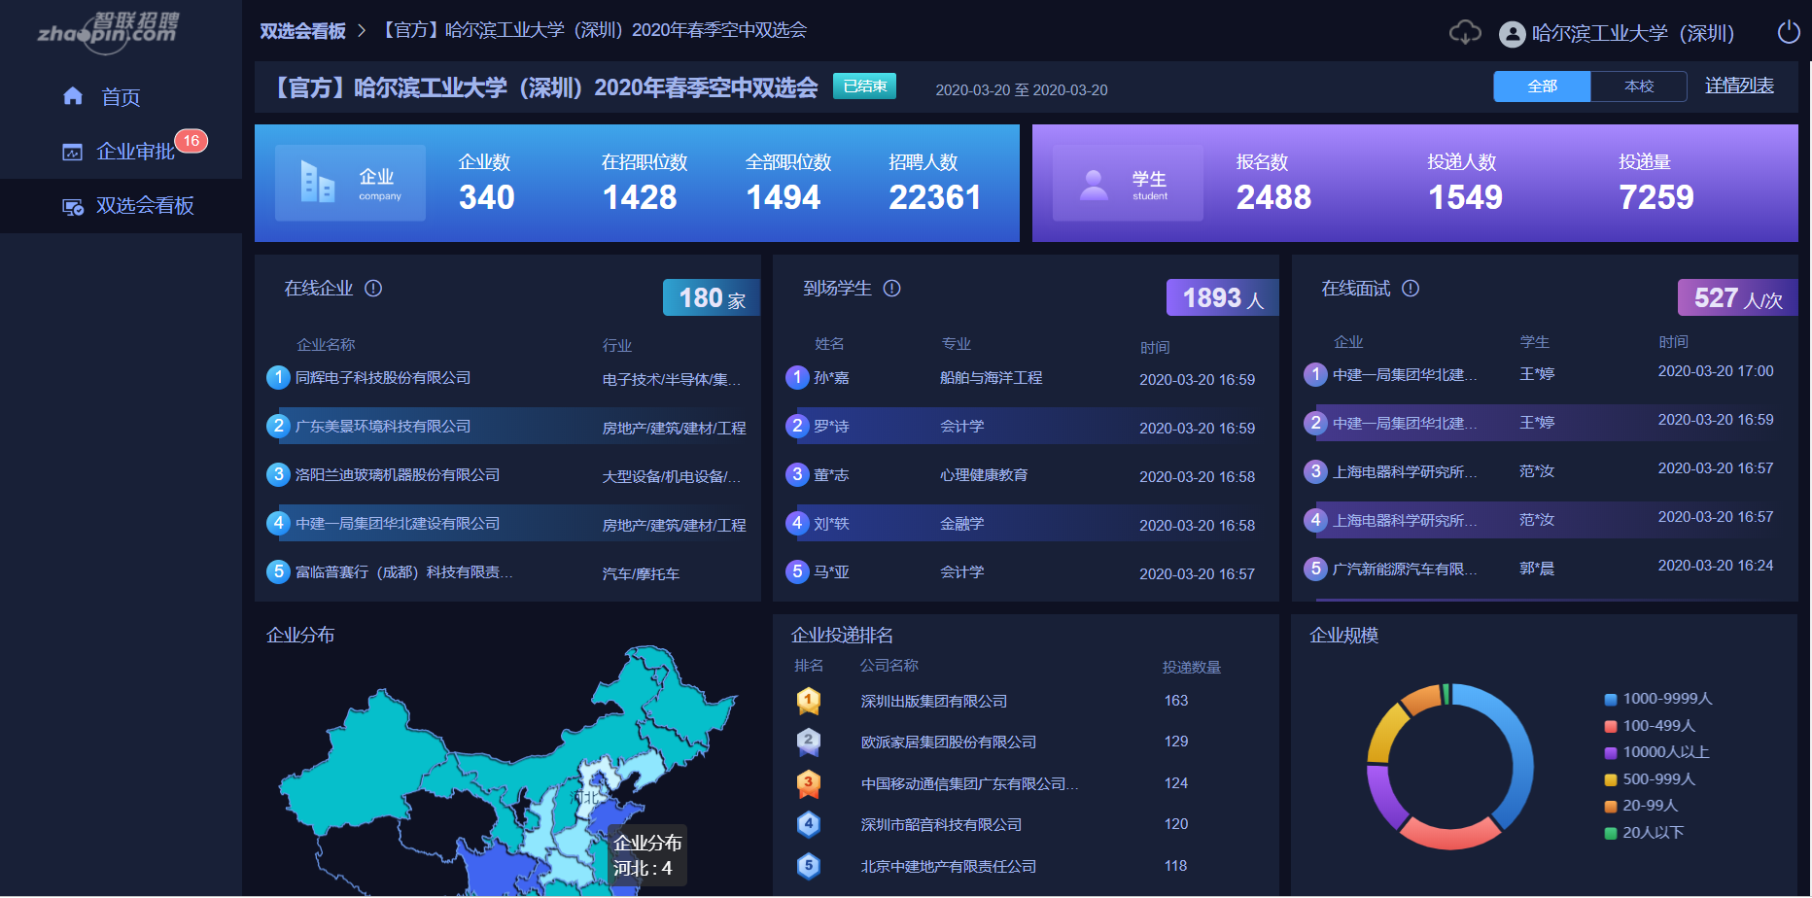Open the user account profile icon

tap(1512, 33)
